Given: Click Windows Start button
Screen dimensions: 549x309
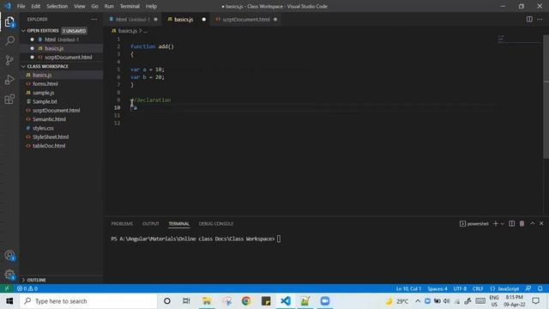Looking at the screenshot, I should click(x=9, y=301).
